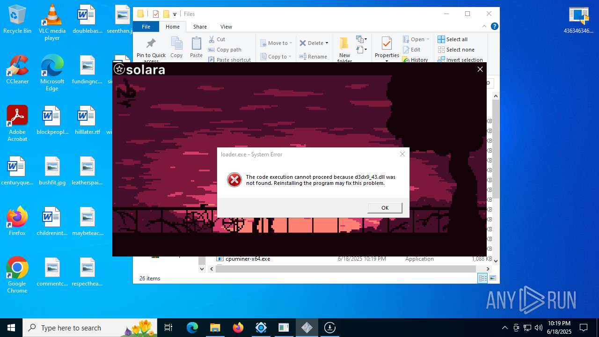Image resolution: width=599 pixels, height=337 pixels.
Task: Click Select all in the ribbon
Action: click(x=453, y=39)
